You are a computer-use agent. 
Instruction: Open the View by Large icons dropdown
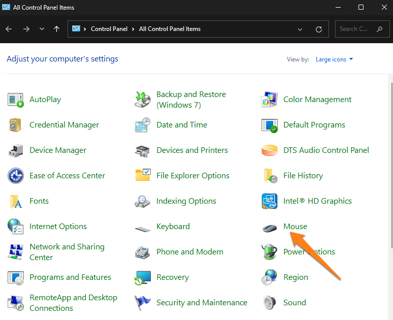[334, 59]
